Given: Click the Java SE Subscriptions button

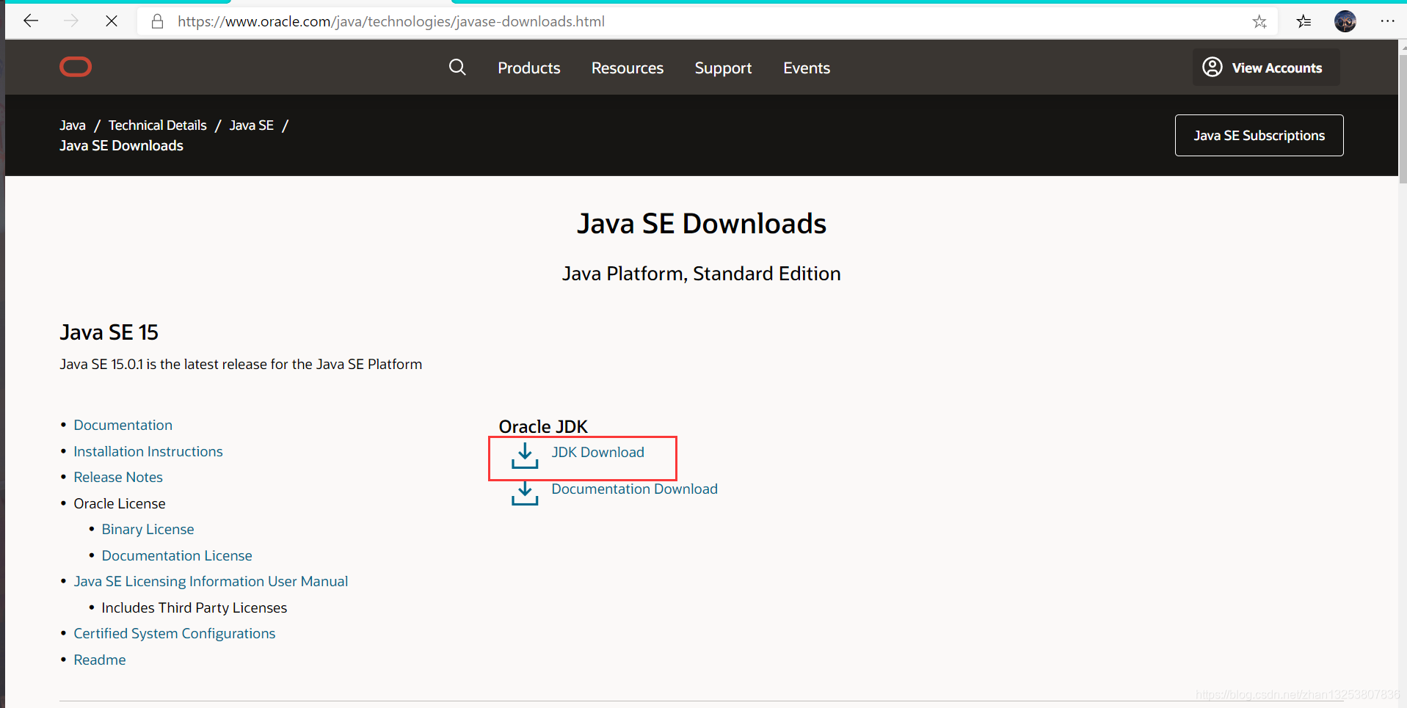Looking at the screenshot, I should (1259, 135).
